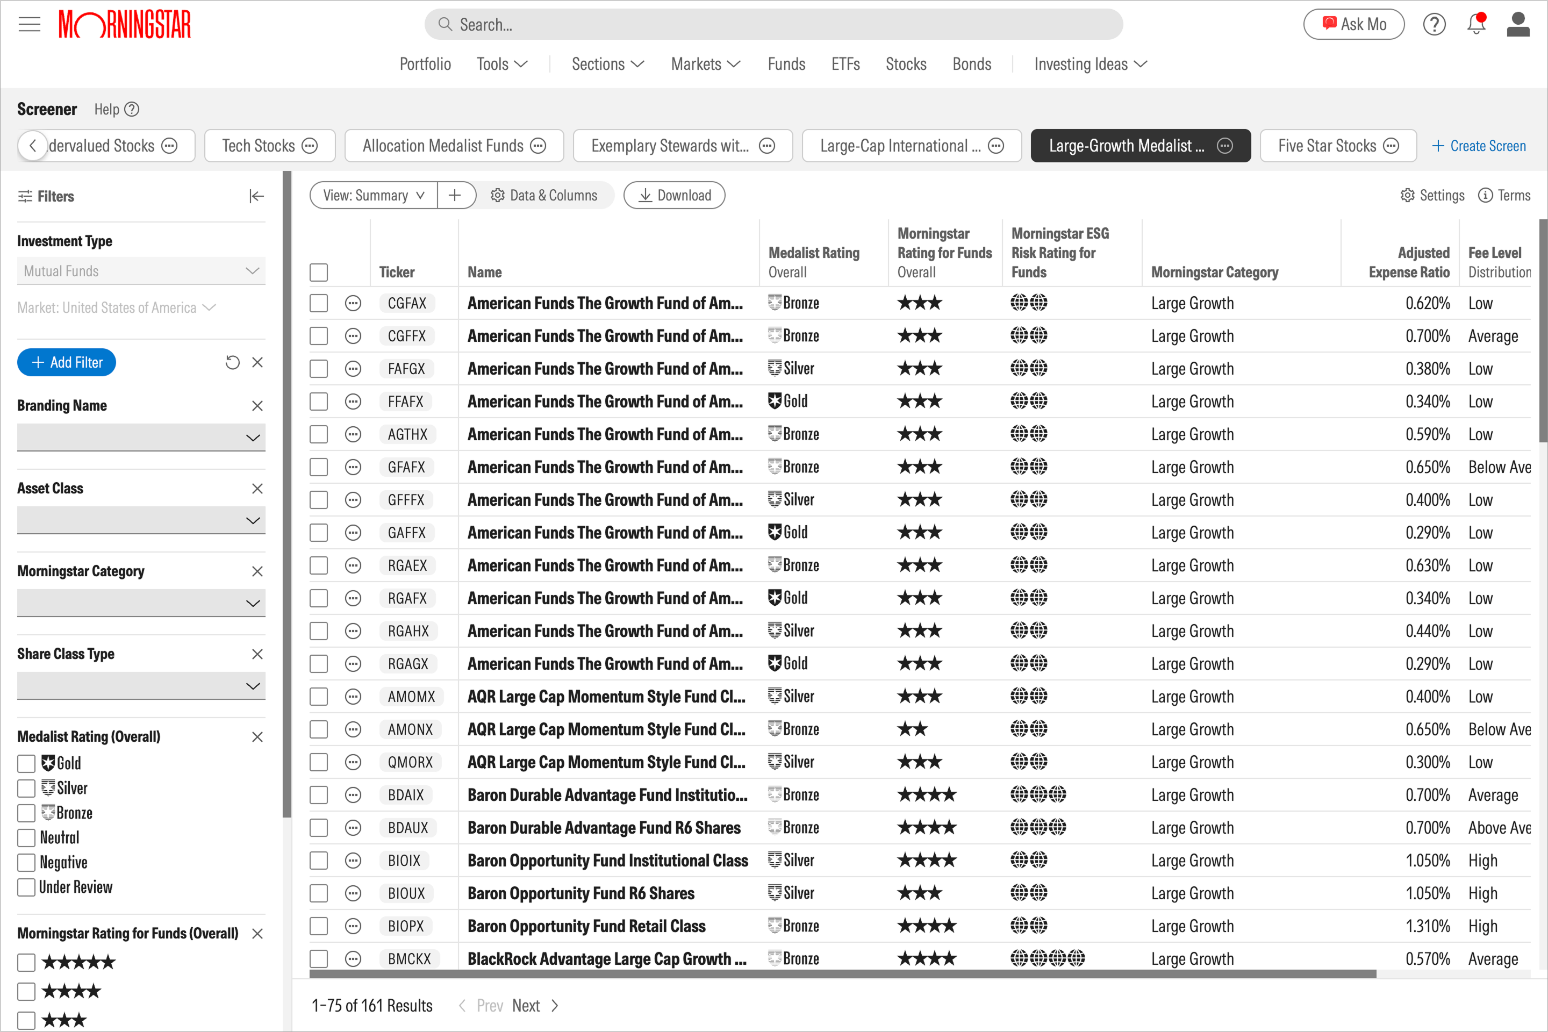Check the Gold medalist rating filter
The height and width of the screenshot is (1032, 1548).
[26, 763]
